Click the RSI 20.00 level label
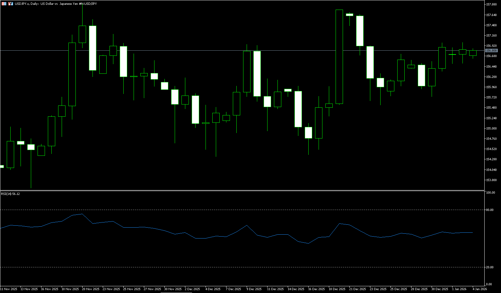 click(x=490, y=267)
